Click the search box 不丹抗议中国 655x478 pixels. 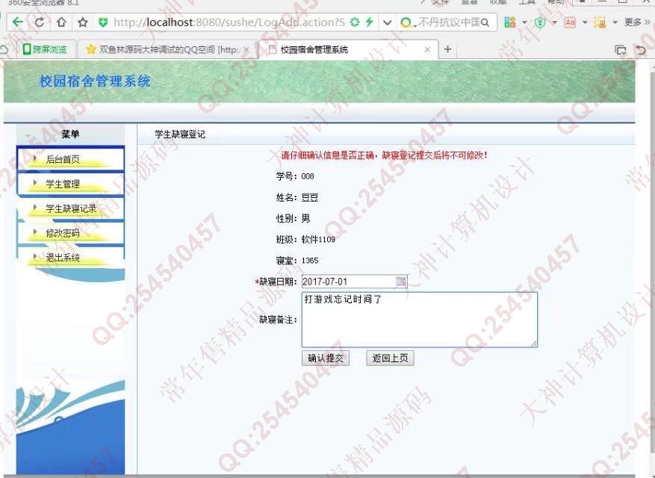click(x=448, y=22)
